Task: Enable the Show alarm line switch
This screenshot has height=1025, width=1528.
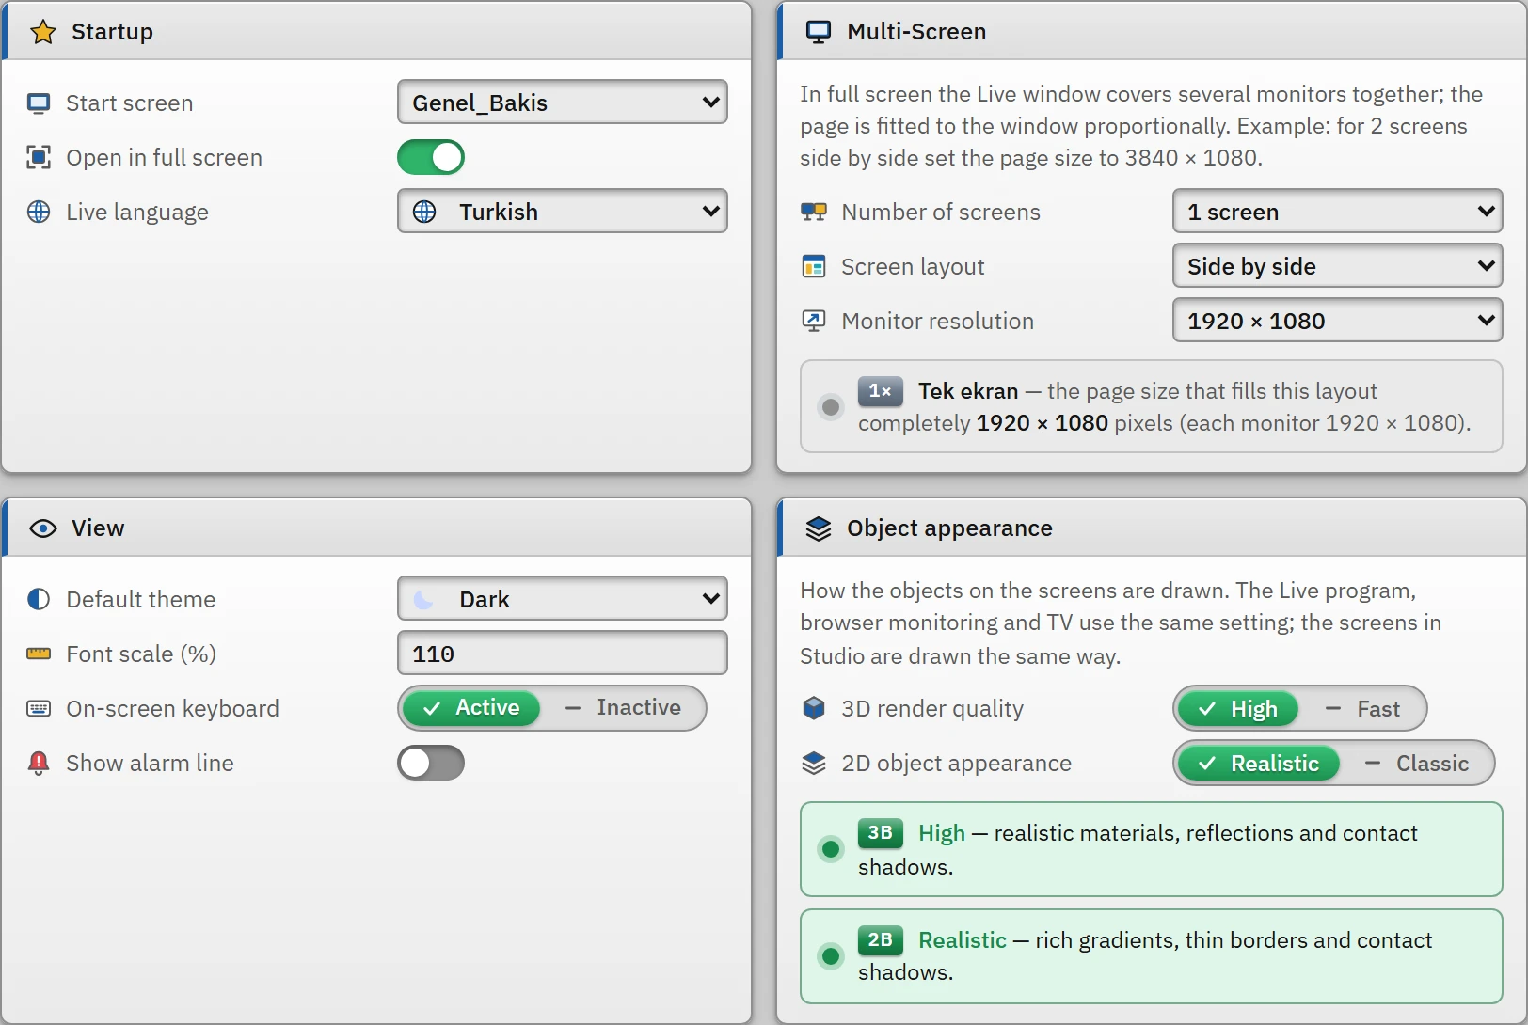Action: [431, 764]
